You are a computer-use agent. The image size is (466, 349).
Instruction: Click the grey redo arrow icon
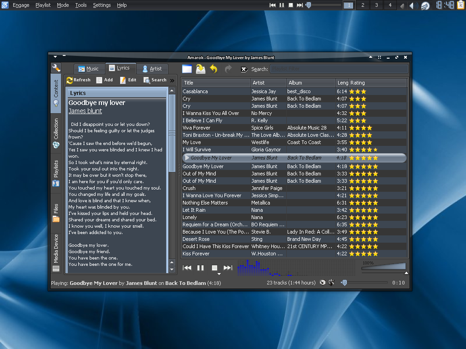(x=228, y=69)
